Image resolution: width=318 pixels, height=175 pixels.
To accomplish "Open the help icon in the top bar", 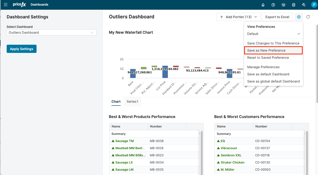I will [273, 5].
